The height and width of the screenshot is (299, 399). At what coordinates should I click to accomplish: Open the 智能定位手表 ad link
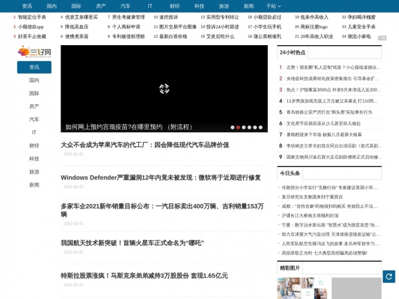(x=32, y=17)
